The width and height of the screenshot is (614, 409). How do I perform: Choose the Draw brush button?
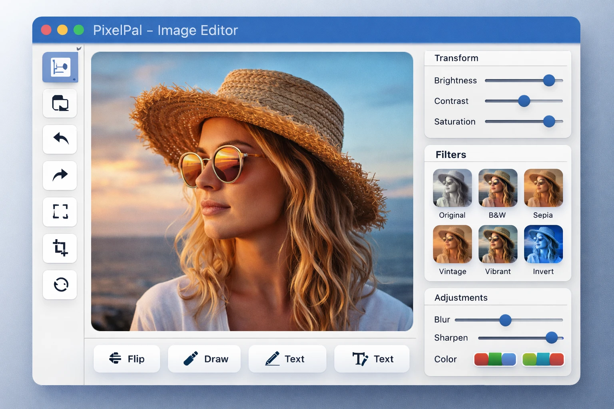[204, 359]
